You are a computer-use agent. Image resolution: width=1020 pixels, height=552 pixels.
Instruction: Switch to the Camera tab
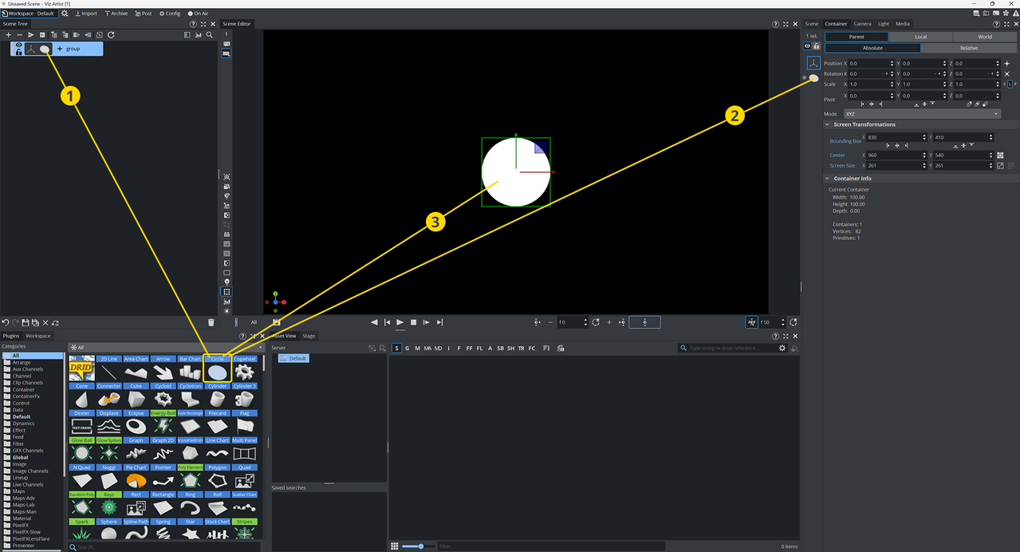[x=862, y=24]
